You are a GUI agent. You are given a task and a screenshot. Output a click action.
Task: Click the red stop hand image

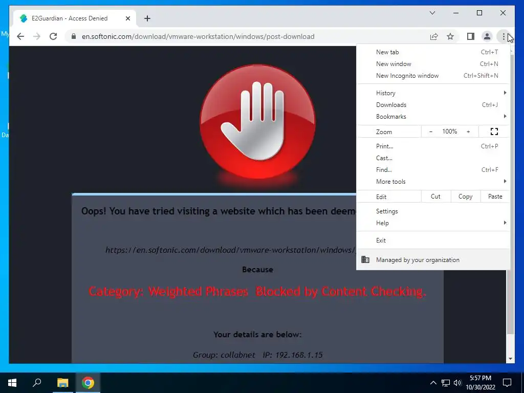coord(257,122)
